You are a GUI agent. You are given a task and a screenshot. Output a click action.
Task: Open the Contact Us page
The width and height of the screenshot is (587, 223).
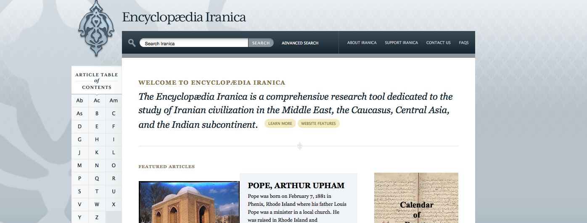[438, 43]
